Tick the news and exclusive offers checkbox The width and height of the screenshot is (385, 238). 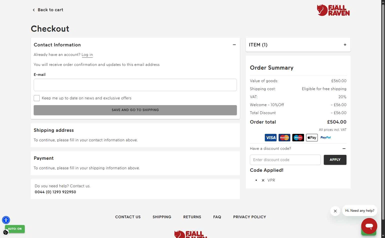[x=37, y=98]
